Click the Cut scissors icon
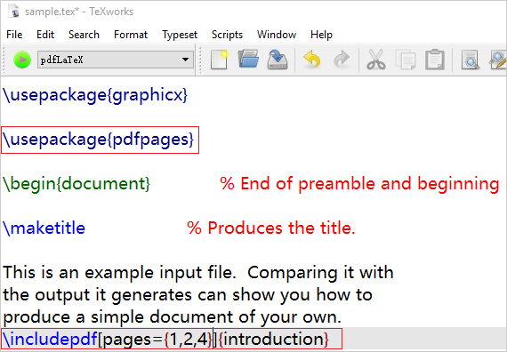Screen dimensions: 507x352 pos(376,60)
